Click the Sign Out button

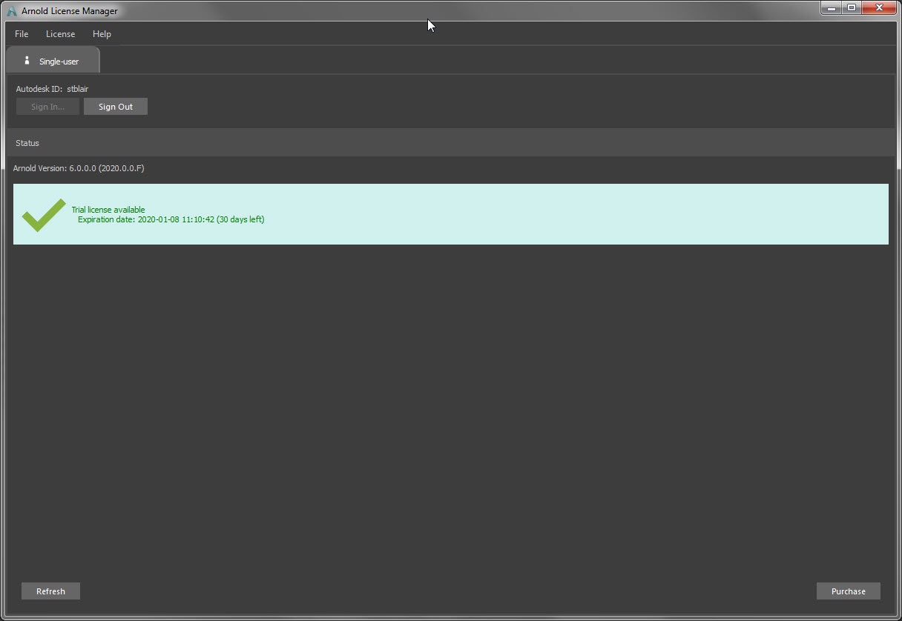tap(116, 107)
